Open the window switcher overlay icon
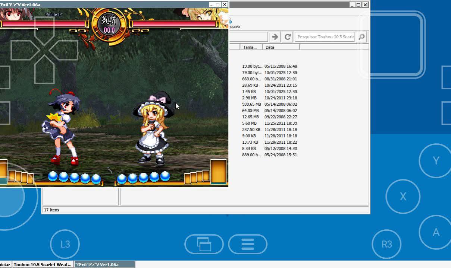451x268 pixels. click(204, 244)
